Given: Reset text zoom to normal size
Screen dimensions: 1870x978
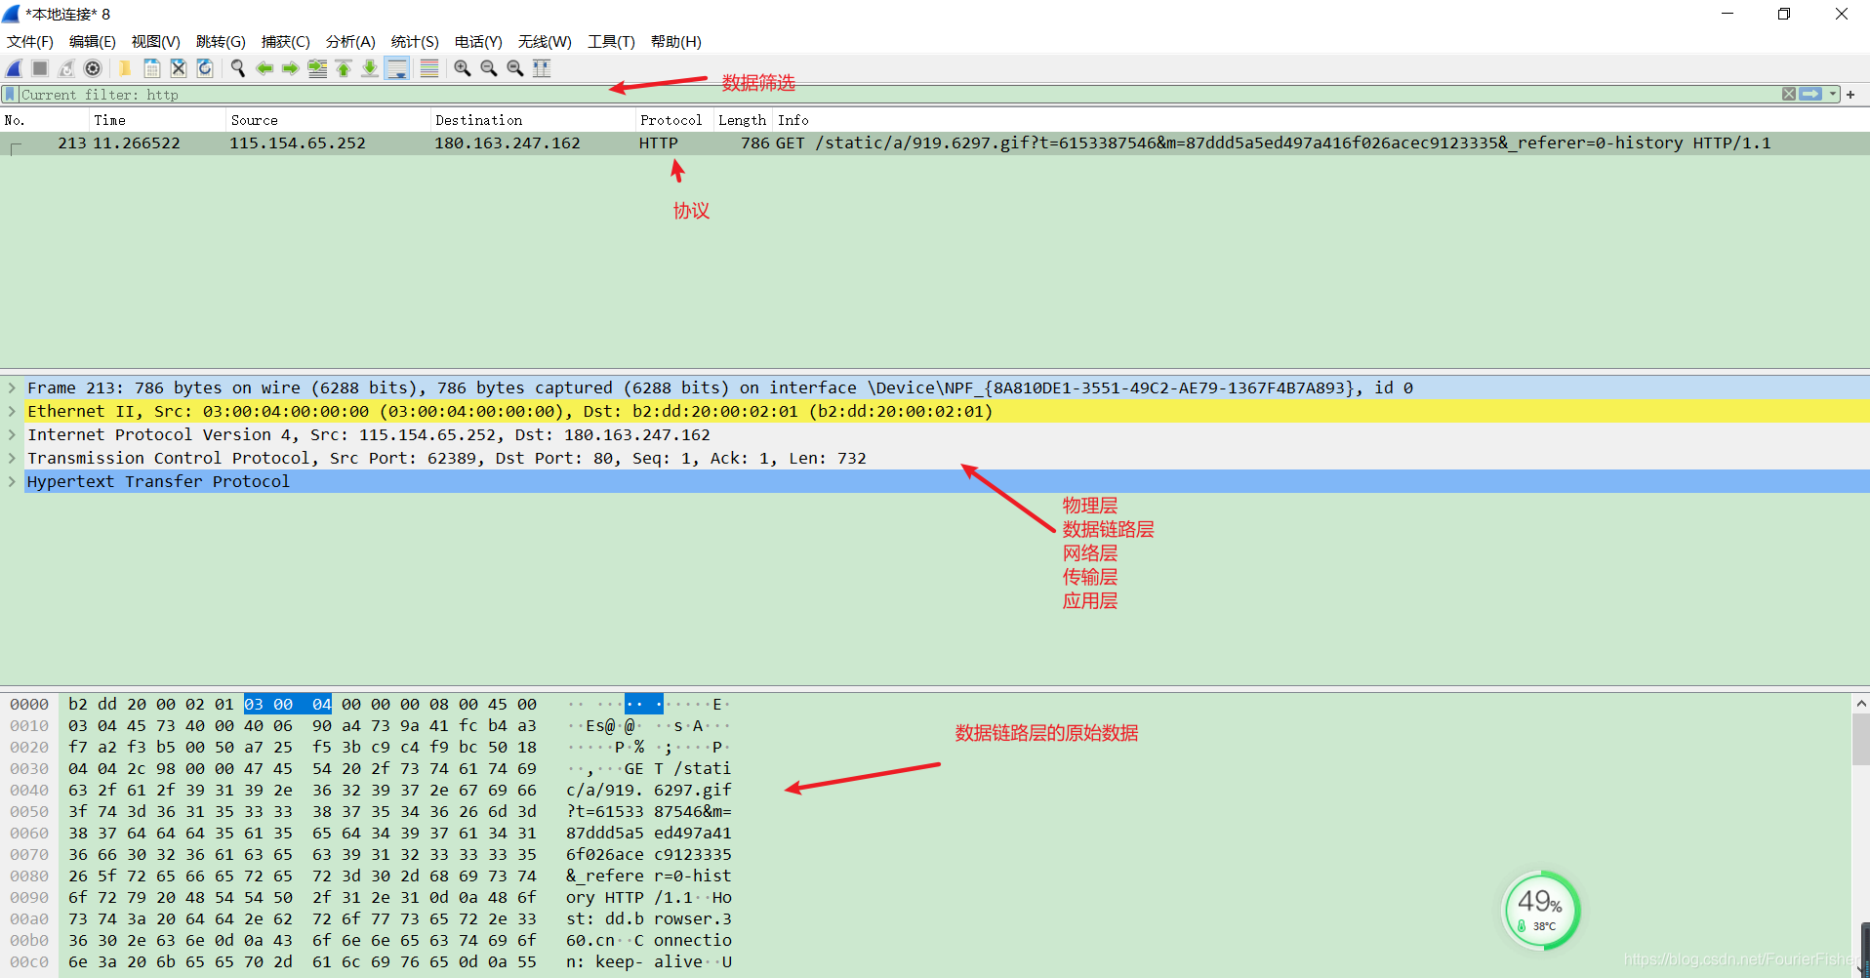Looking at the screenshot, I should pos(514,68).
